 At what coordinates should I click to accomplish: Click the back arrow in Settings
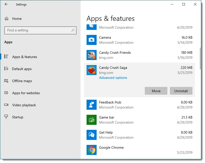(x=6, y=4)
